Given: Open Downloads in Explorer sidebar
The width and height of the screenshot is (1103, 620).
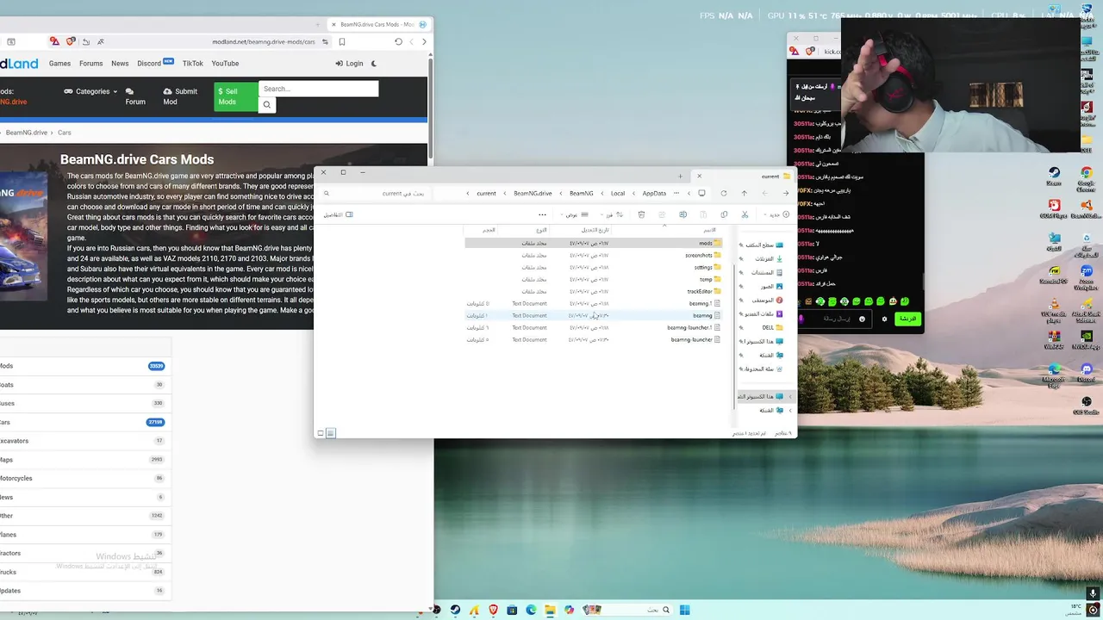Looking at the screenshot, I should tap(763, 258).
